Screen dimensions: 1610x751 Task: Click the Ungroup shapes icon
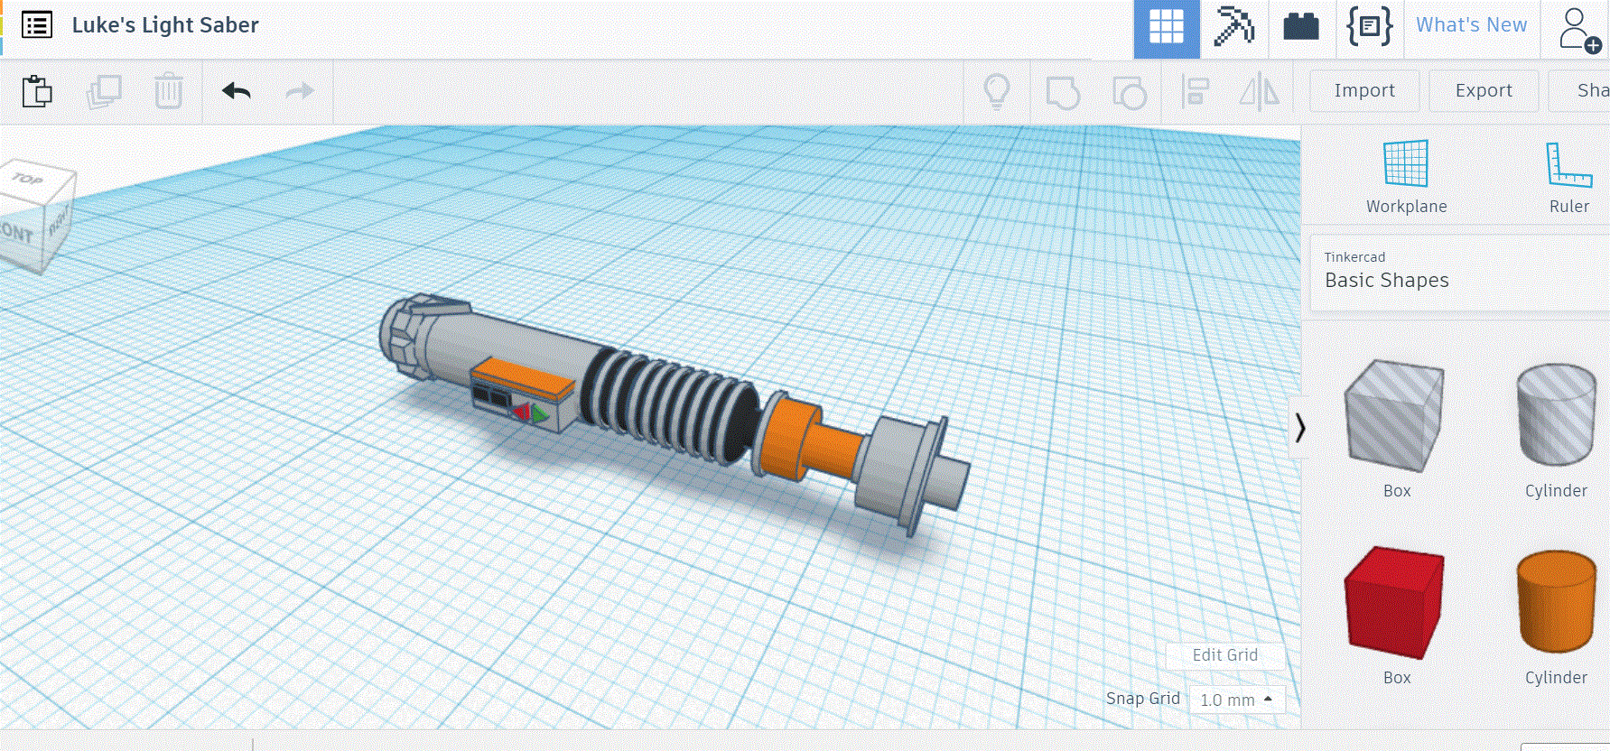(1129, 92)
